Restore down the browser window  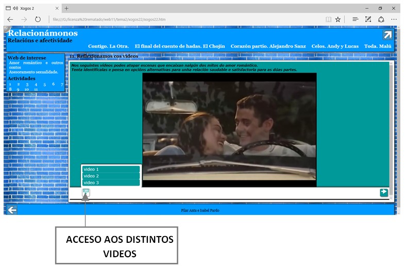pyautogui.click(x=380, y=8)
